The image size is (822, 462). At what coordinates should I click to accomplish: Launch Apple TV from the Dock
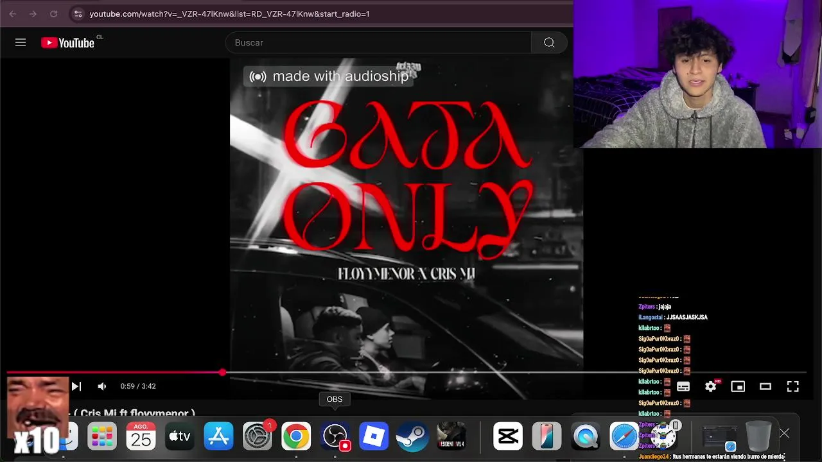tap(180, 437)
